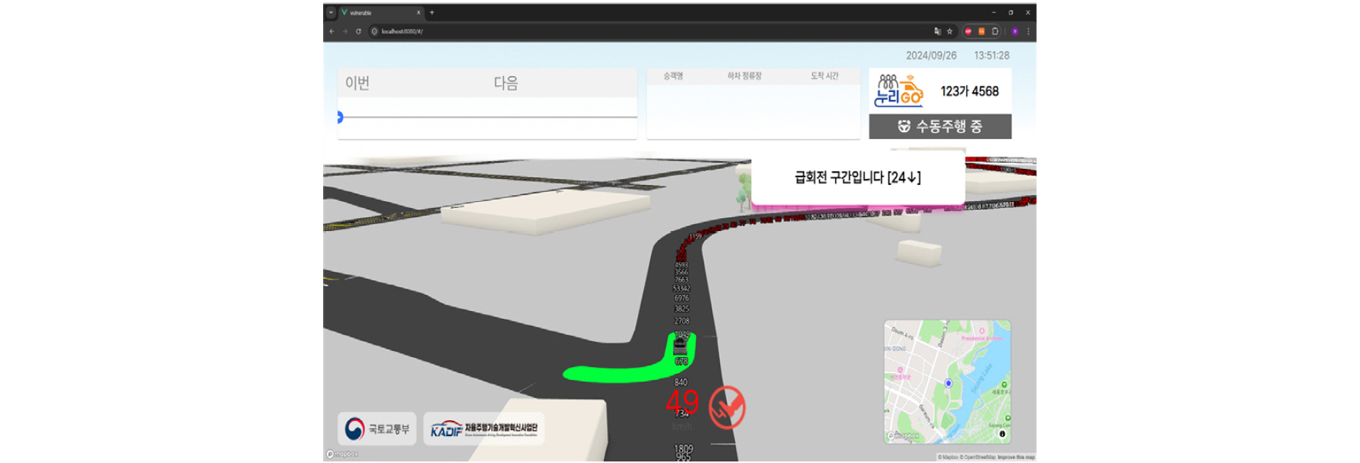
Task: Click the Presidential Archives marker on minimap
Action: tap(982, 332)
